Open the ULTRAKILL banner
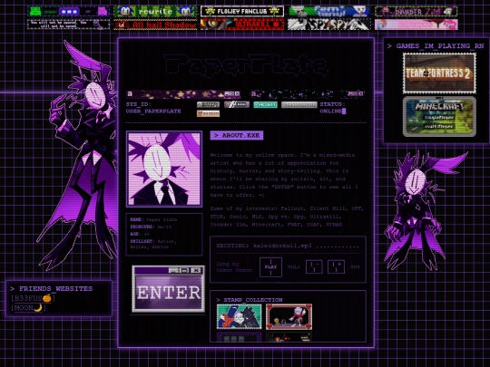 pos(242,24)
